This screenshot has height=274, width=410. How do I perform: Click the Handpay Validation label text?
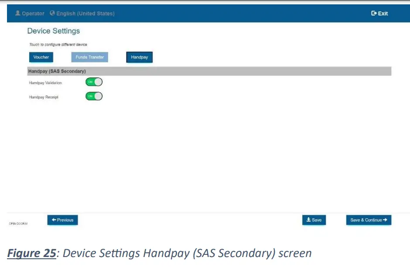45,83
